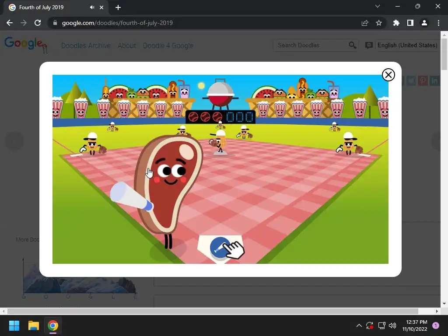Viewport: 448px width, 336px height.
Task: Open the Chrome three-dot menu
Action: (438, 23)
